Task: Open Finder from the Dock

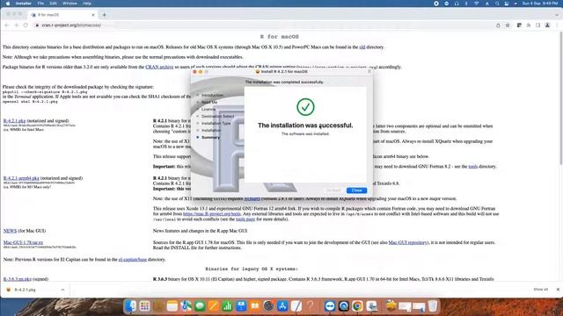Action: [131, 306]
